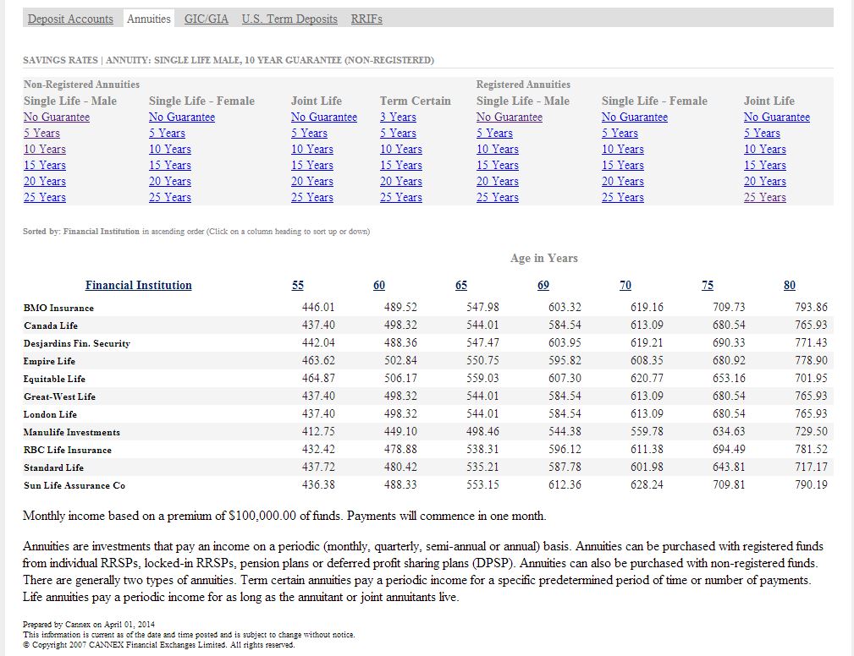Click the Annuities tab
Viewport: 854px width, 656px height.
pos(149,19)
